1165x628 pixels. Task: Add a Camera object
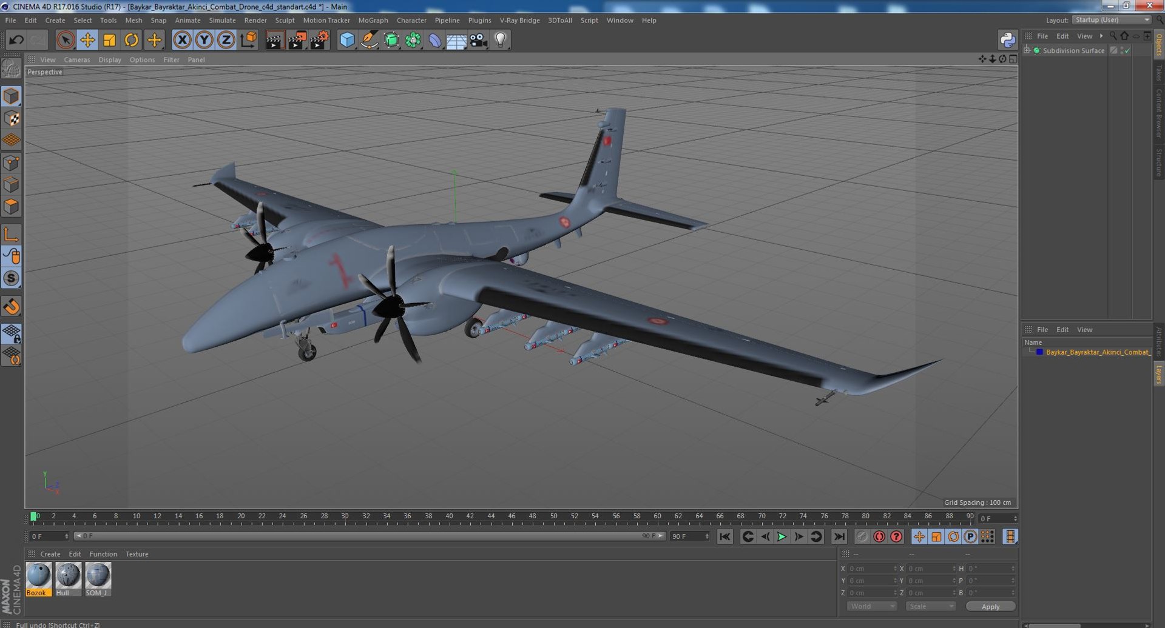478,40
